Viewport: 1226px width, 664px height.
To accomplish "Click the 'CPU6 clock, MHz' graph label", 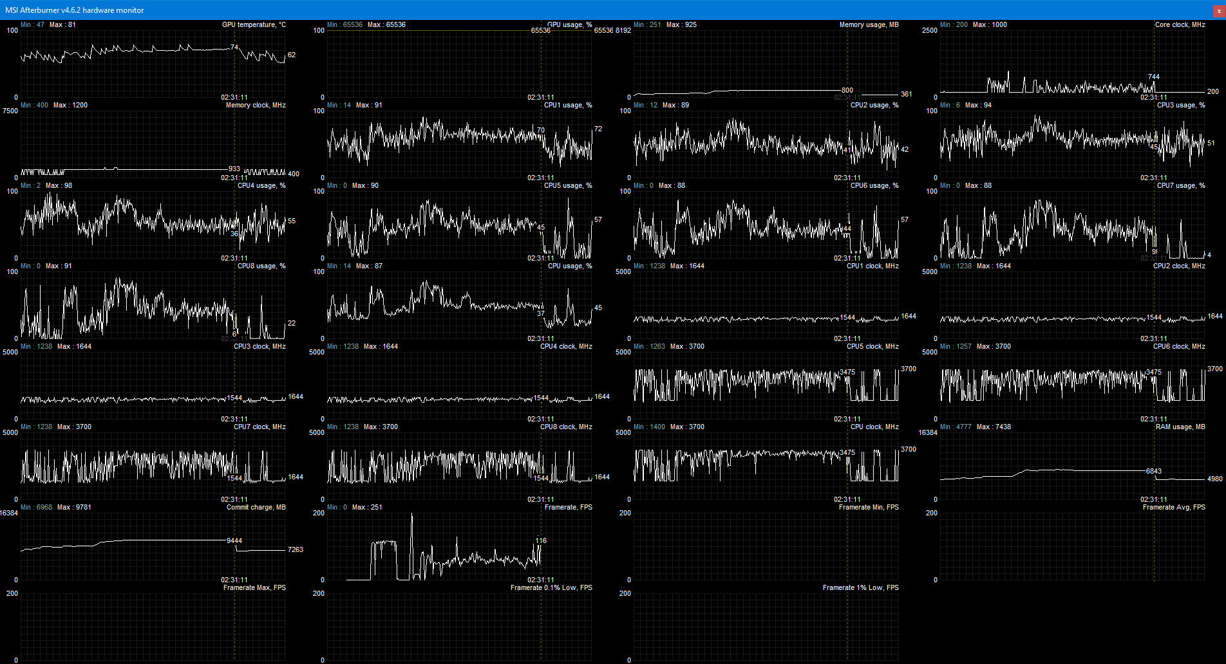I will coord(1179,346).
